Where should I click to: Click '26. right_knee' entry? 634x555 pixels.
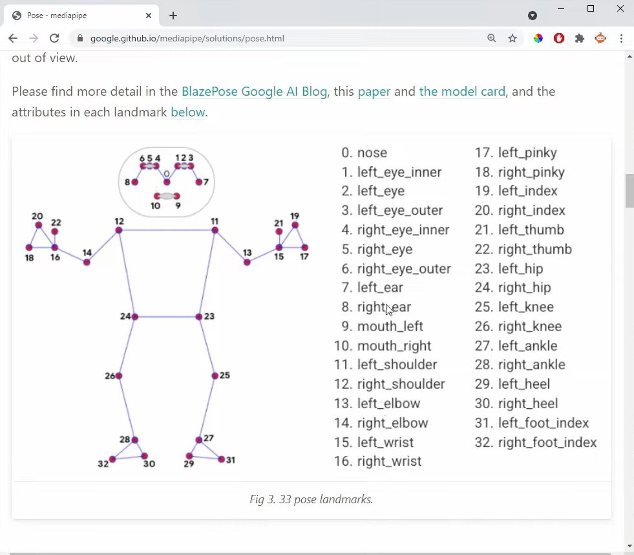[518, 326]
